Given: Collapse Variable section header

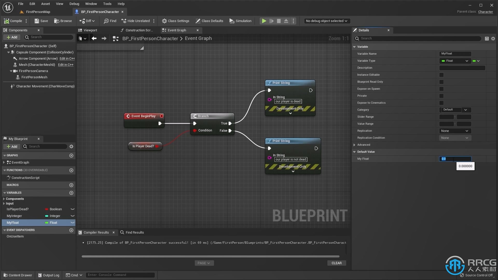Looking at the screenshot, I should click(x=354, y=47).
